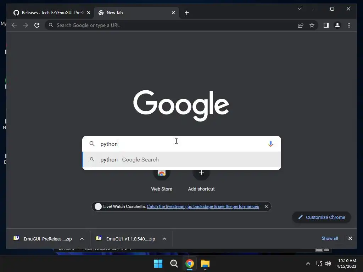This screenshot has height=272, width=363.
Task: Open the Windows Start menu
Action: (x=158, y=263)
